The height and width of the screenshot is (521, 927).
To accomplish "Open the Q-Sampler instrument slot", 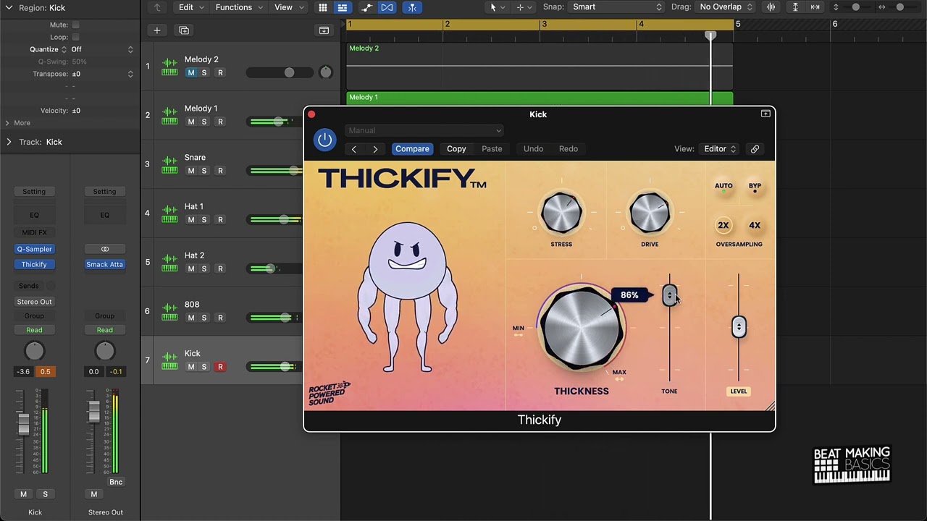I will pos(34,249).
